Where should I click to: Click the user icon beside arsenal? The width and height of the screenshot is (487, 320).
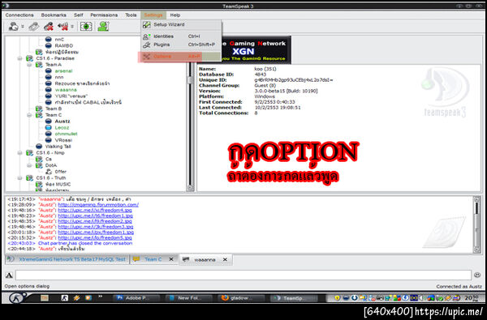(48, 70)
